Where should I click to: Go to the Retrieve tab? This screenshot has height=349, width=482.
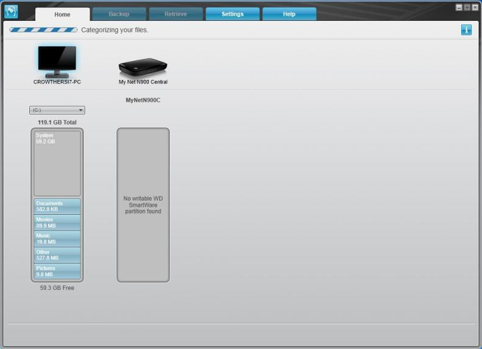[x=176, y=14]
